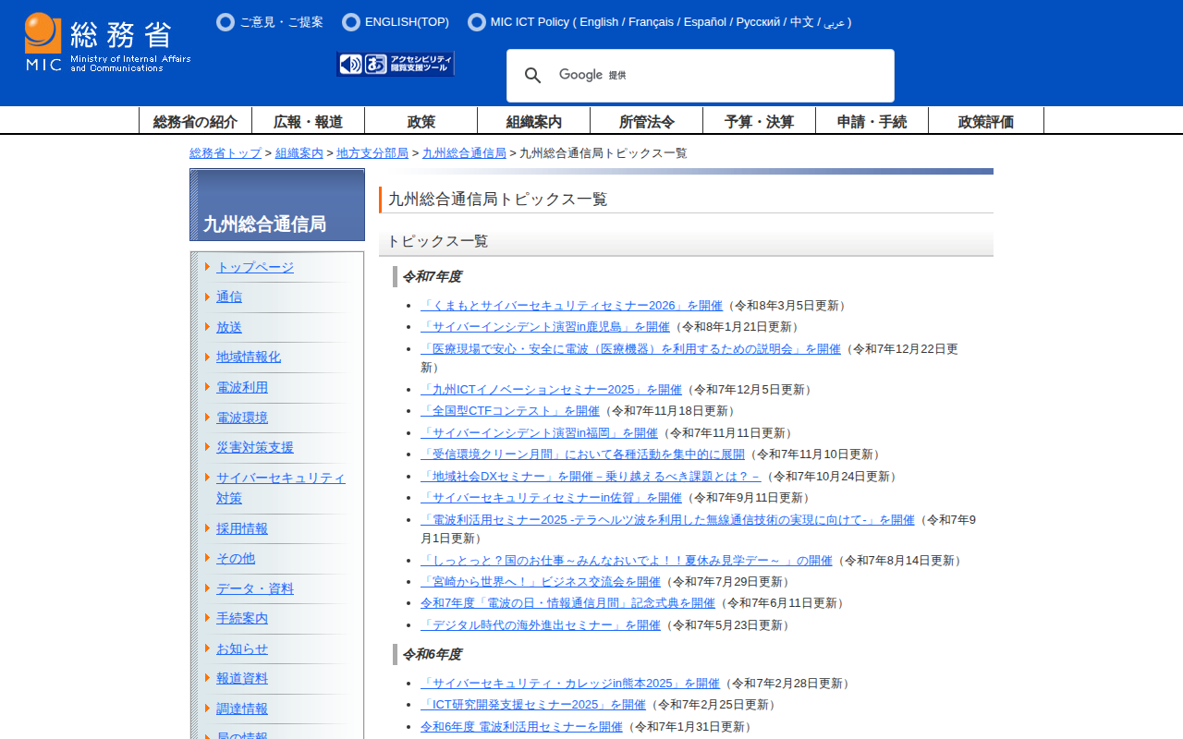1183x739 pixels.
Task: Click the search magnifier icon
Action: click(x=533, y=76)
